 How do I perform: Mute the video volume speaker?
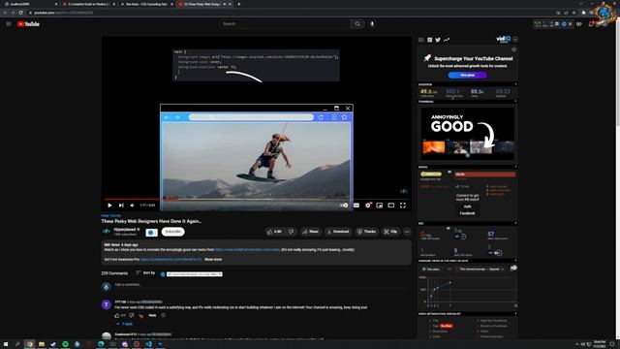pyautogui.click(x=132, y=206)
